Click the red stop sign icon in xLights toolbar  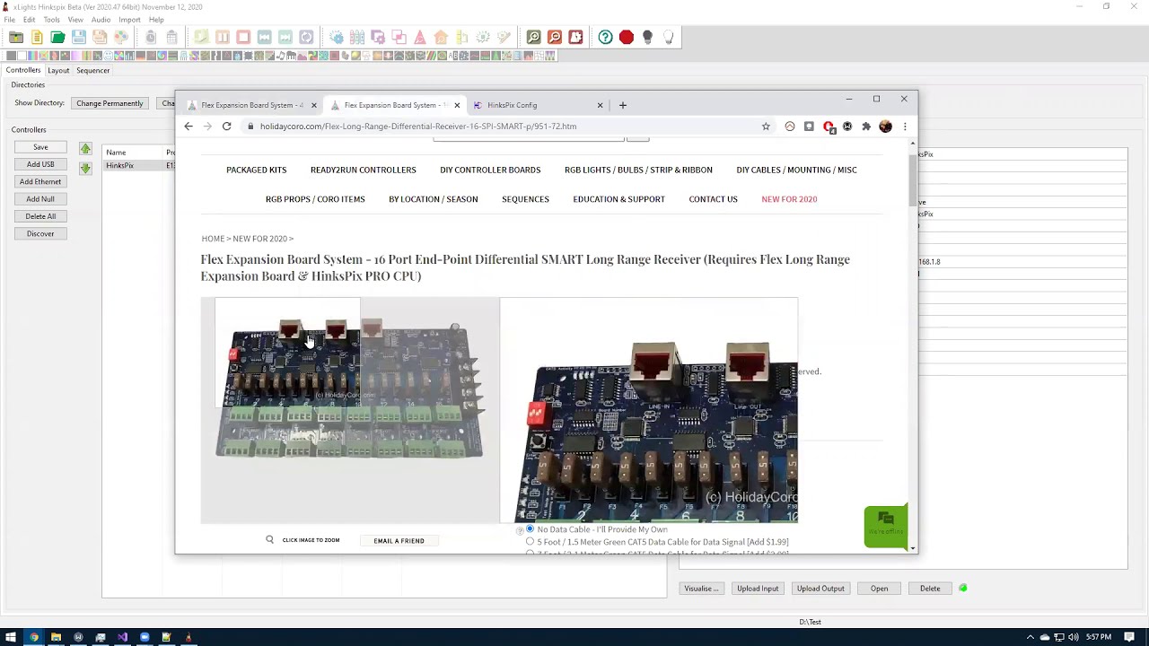[627, 37]
